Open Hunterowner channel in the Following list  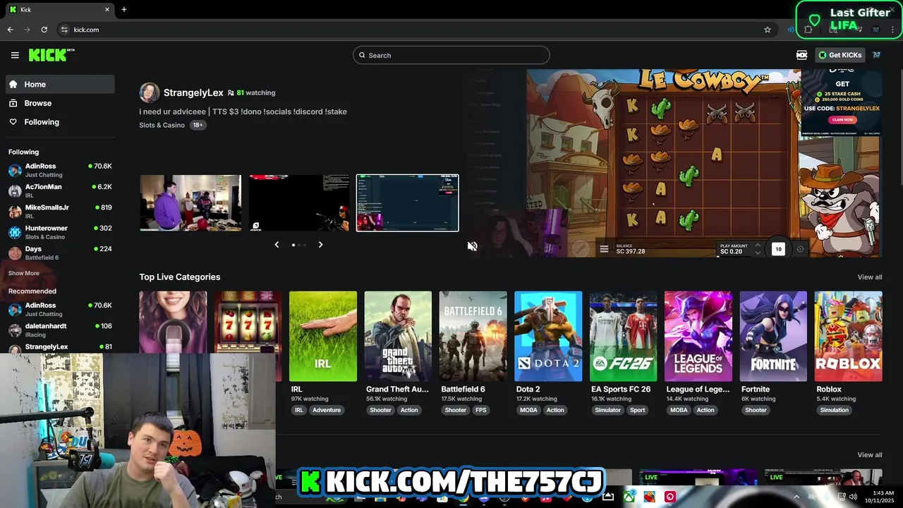(x=60, y=232)
